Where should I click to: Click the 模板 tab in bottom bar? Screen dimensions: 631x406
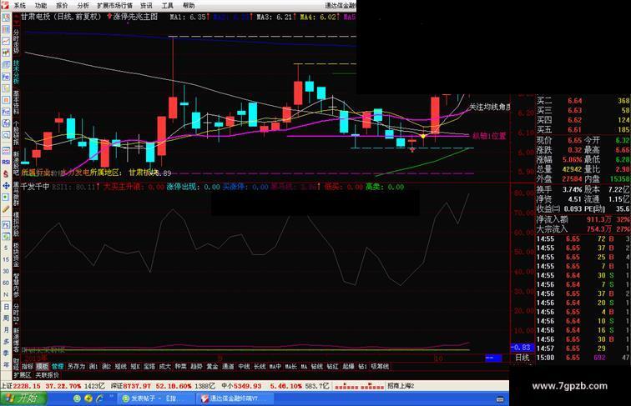click(43, 367)
